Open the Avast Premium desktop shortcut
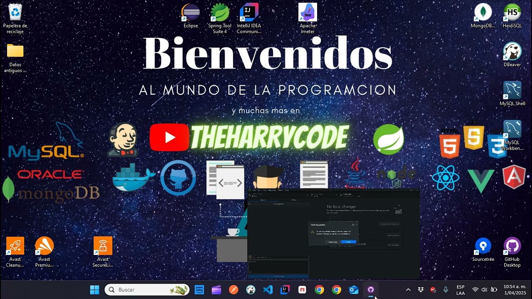The width and height of the screenshot is (532, 299). (44, 252)
